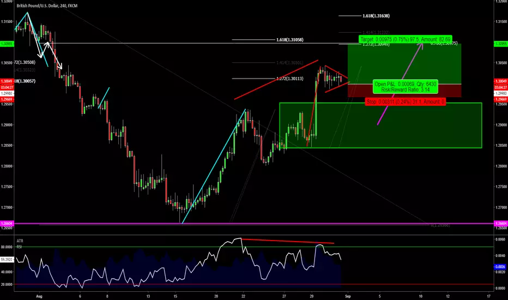
Task: Click right red 1.30049 price tag
Action: pyautogui.click(x=501, y=81)
